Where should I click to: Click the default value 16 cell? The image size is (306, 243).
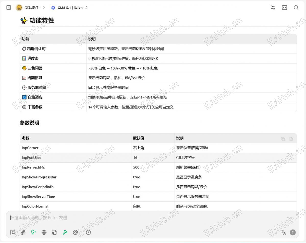153,157
